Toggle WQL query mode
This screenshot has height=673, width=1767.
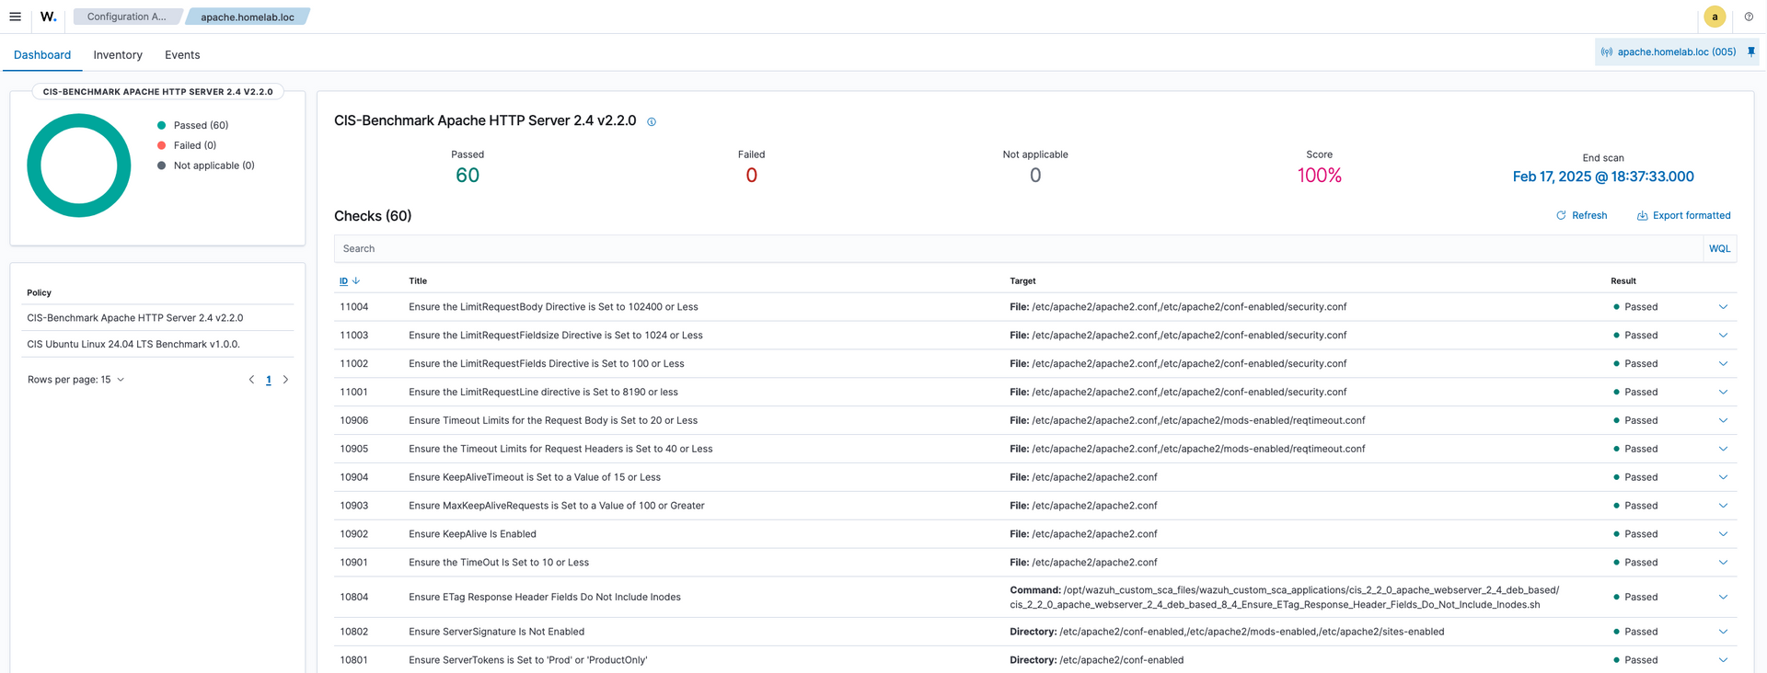click(x=1719, y=248)
